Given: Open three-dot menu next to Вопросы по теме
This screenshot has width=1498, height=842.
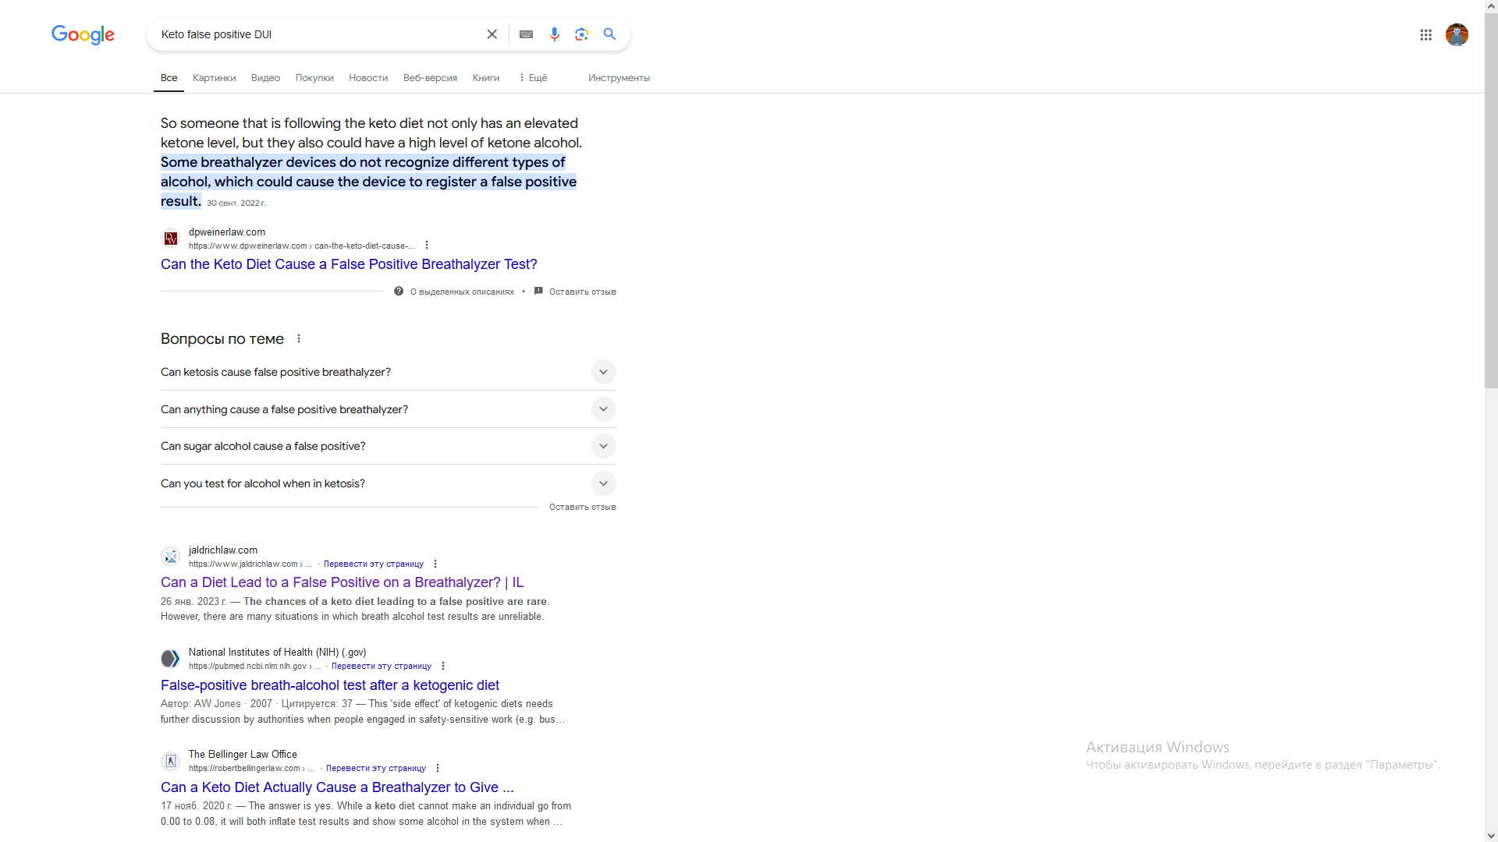Looking at the screenshot, I should [x=299, y=338].
